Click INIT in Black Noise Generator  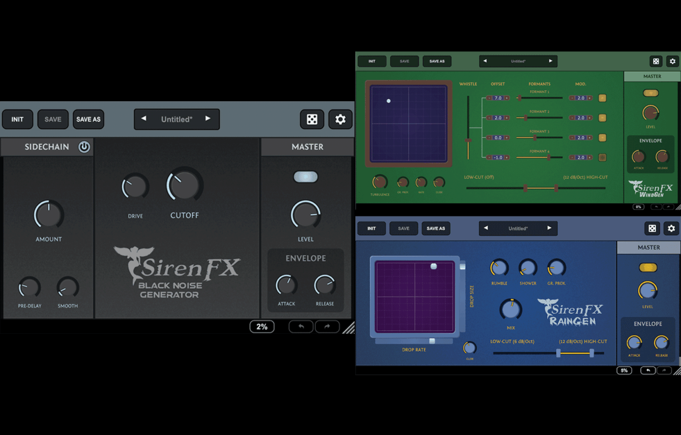[17, 119]
